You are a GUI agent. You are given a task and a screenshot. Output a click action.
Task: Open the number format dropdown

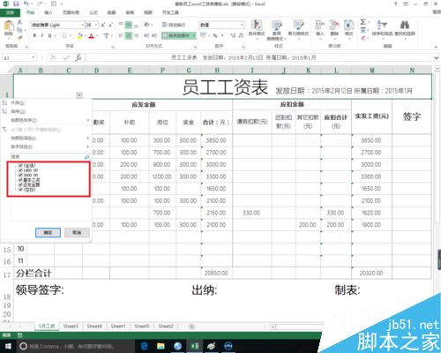242,26
